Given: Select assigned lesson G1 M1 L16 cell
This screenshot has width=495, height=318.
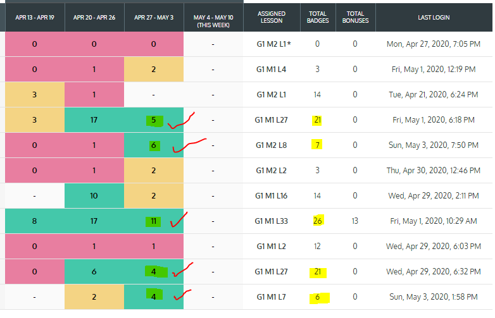Looking at the screenshot, I should pos(271,196).
